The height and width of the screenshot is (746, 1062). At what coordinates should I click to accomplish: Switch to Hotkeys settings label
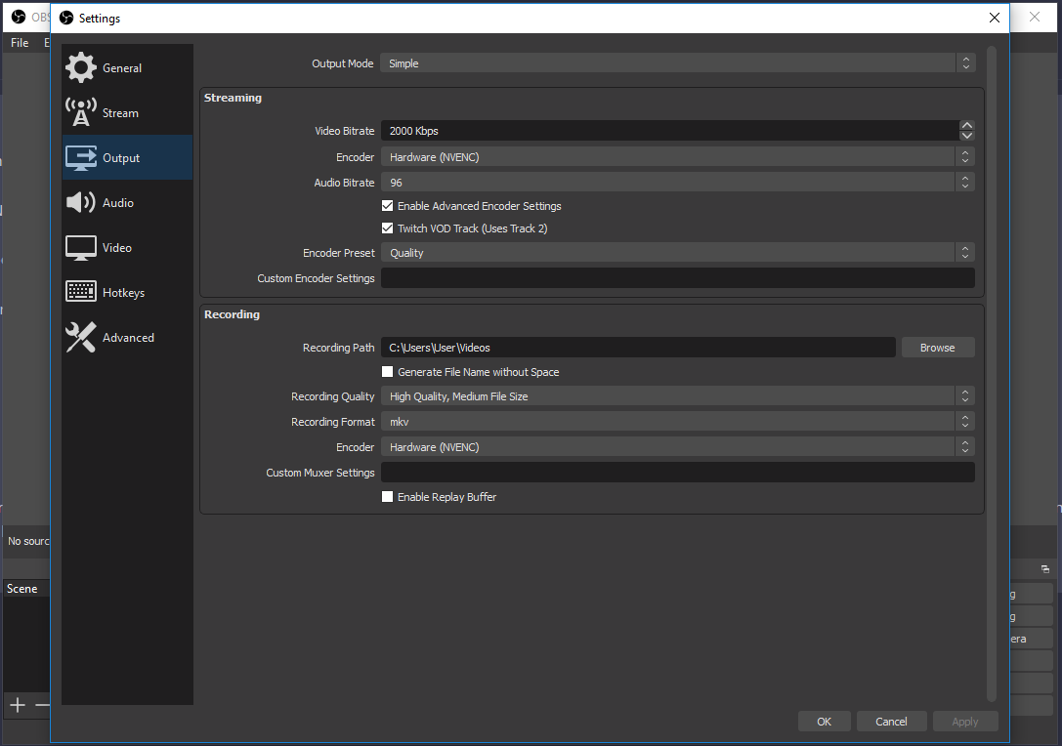(x=123, y=292)
